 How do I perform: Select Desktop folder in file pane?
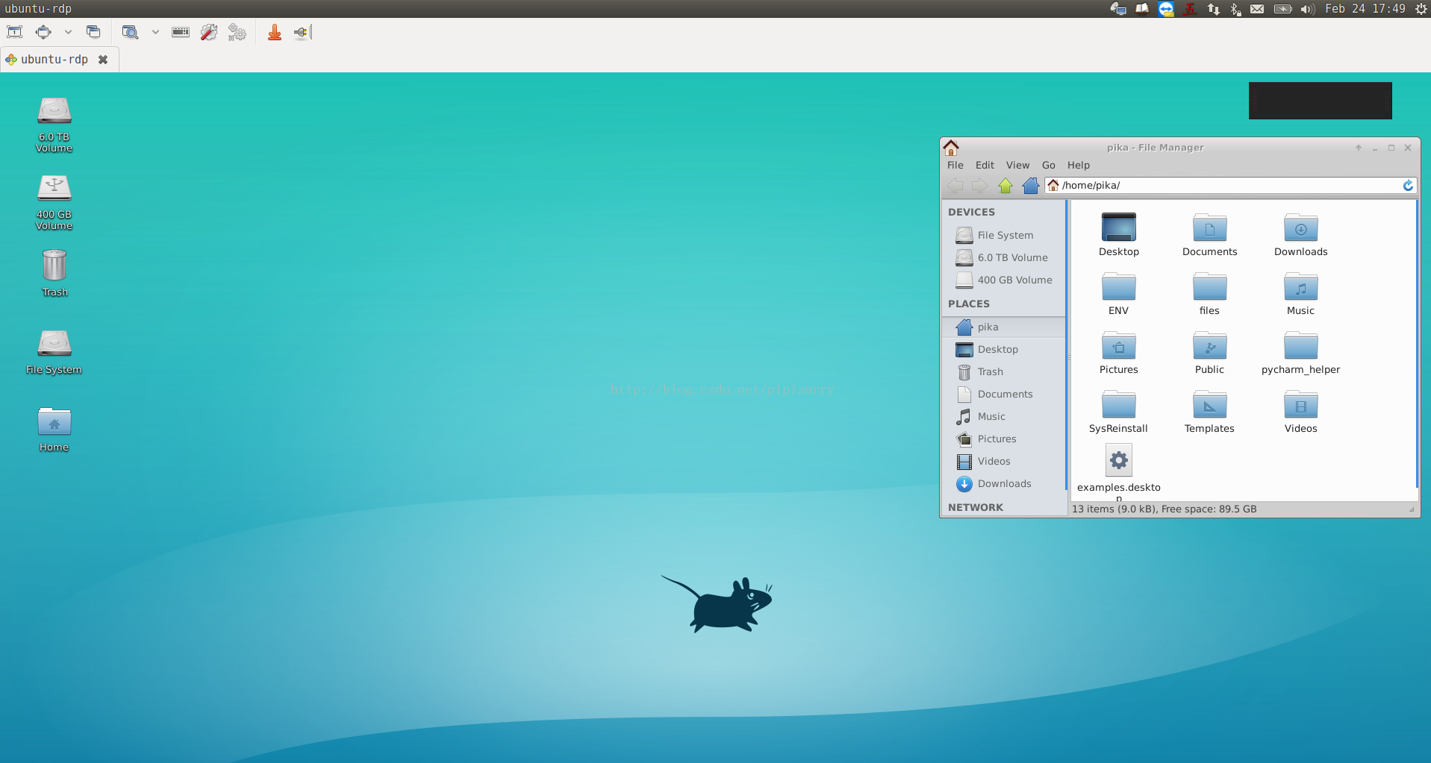click(x=1119, y=235)
